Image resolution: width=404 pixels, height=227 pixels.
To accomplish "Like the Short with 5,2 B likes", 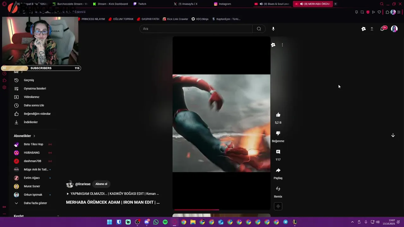I will (x=278, y=115).
